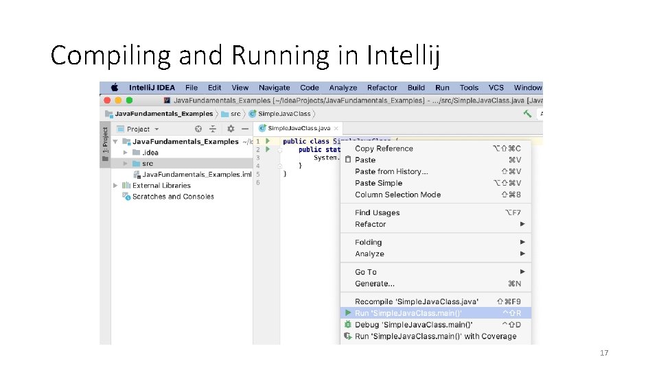Viewport: 659px width, 370px height.
Task: Open the Code menu
Action: [310, 88]
